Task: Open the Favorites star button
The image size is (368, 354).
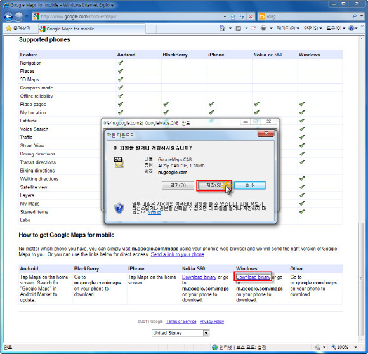Action: [18, 29]
